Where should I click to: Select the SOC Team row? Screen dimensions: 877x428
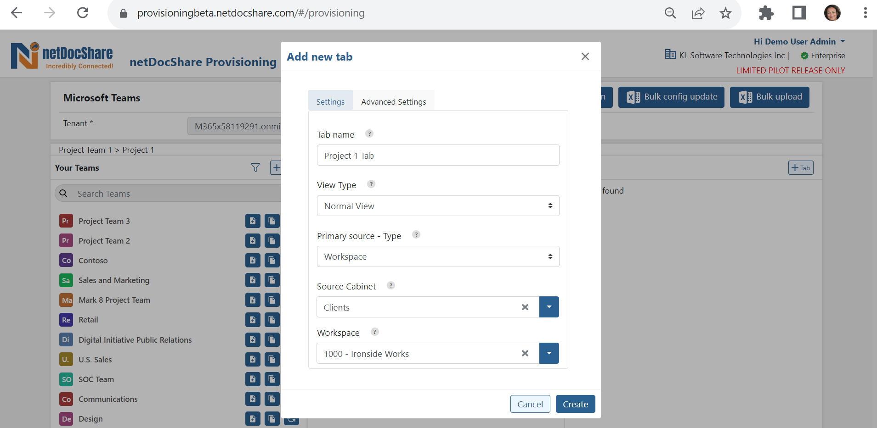click(96, 379)
